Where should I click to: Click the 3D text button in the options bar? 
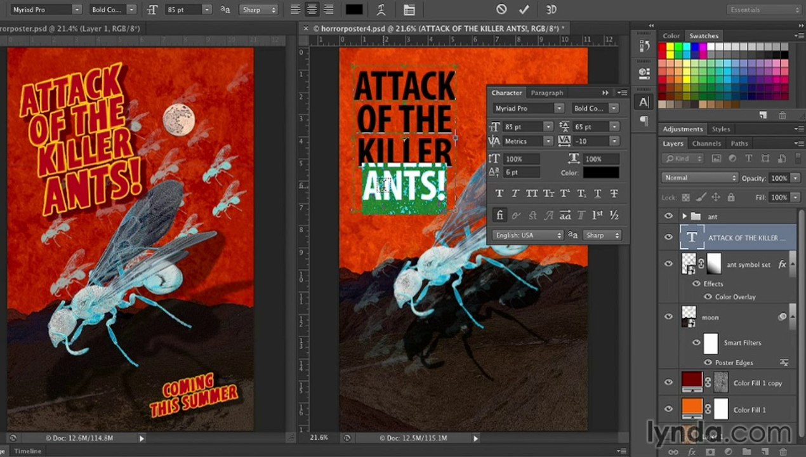click(x=551, y=10)
